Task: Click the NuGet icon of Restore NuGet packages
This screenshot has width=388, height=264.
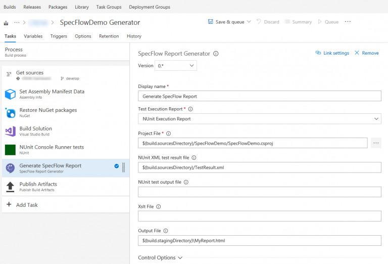Action: pos(10,113)
